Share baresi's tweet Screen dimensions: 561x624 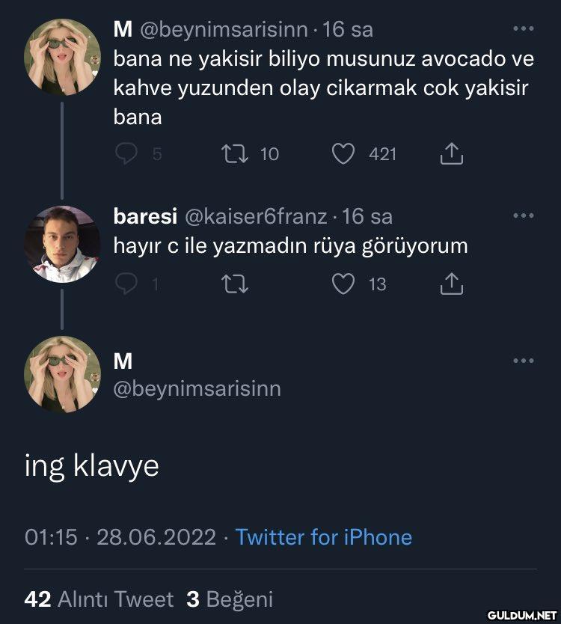(452, 284)
